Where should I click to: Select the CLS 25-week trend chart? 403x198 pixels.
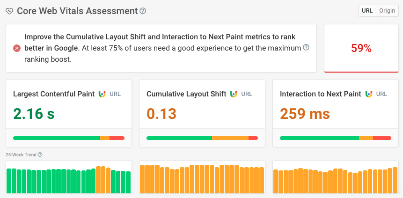(x=202, y=179)
